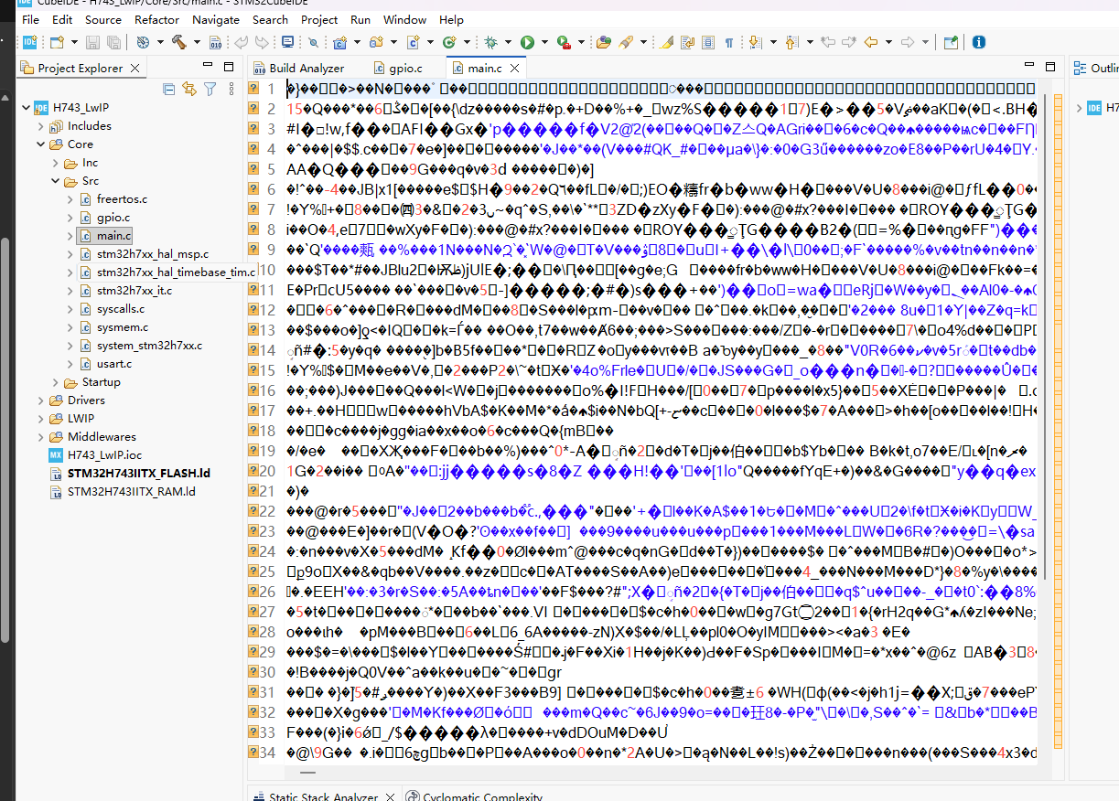Click the Collapse All icon in Project Explorer
The image size is (1119, 801).
[168, 89]
